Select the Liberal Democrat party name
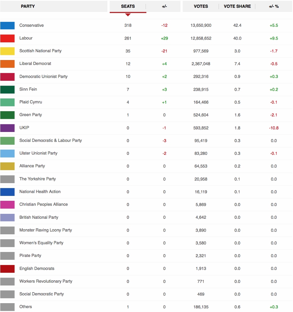The image size is (293, 312). tap(35, 63)
